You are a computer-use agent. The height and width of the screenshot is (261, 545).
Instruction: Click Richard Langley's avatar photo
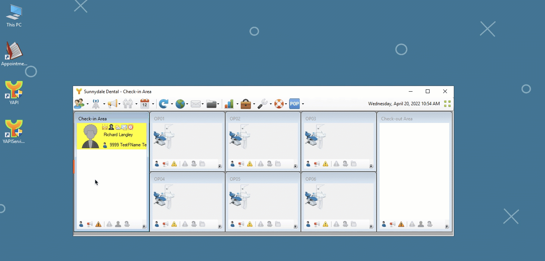[x=90, y=136]
